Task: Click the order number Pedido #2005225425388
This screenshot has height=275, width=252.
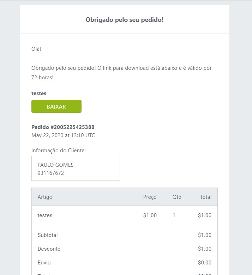Action: tap(63, 127)
